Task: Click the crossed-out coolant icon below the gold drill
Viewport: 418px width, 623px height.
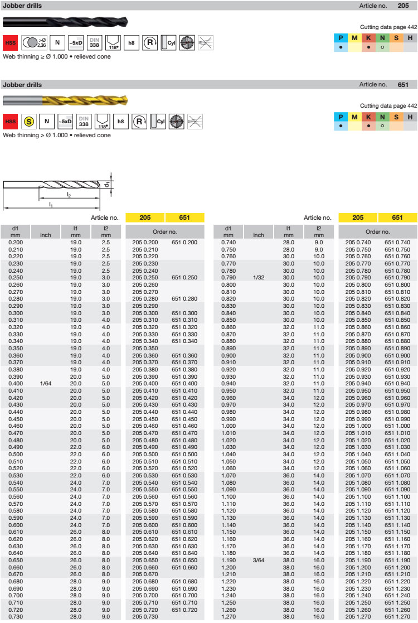Action: pyautogui.click(x=195, y=121)
